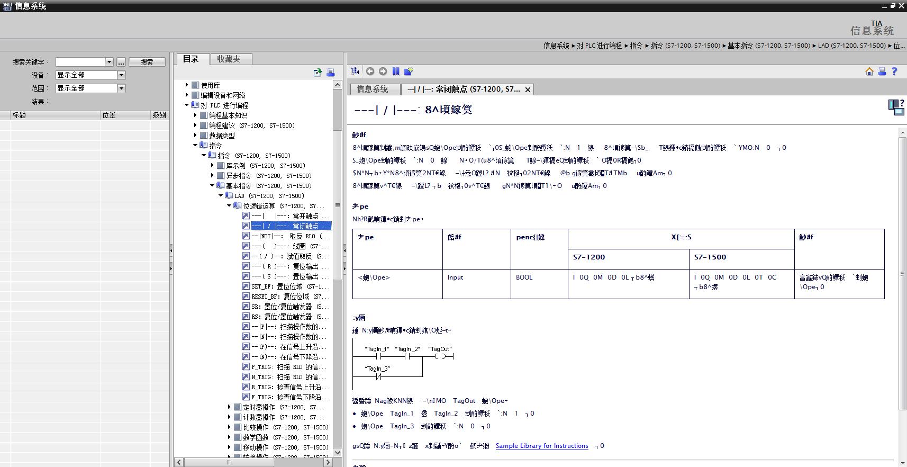Click the 搜索 button

tap(147, 62)
